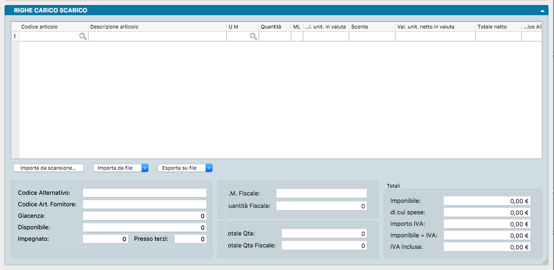Screen dimensions: 554x270
Task: Focus the Codice Art. Fornitore field
Action: [144, 204]
